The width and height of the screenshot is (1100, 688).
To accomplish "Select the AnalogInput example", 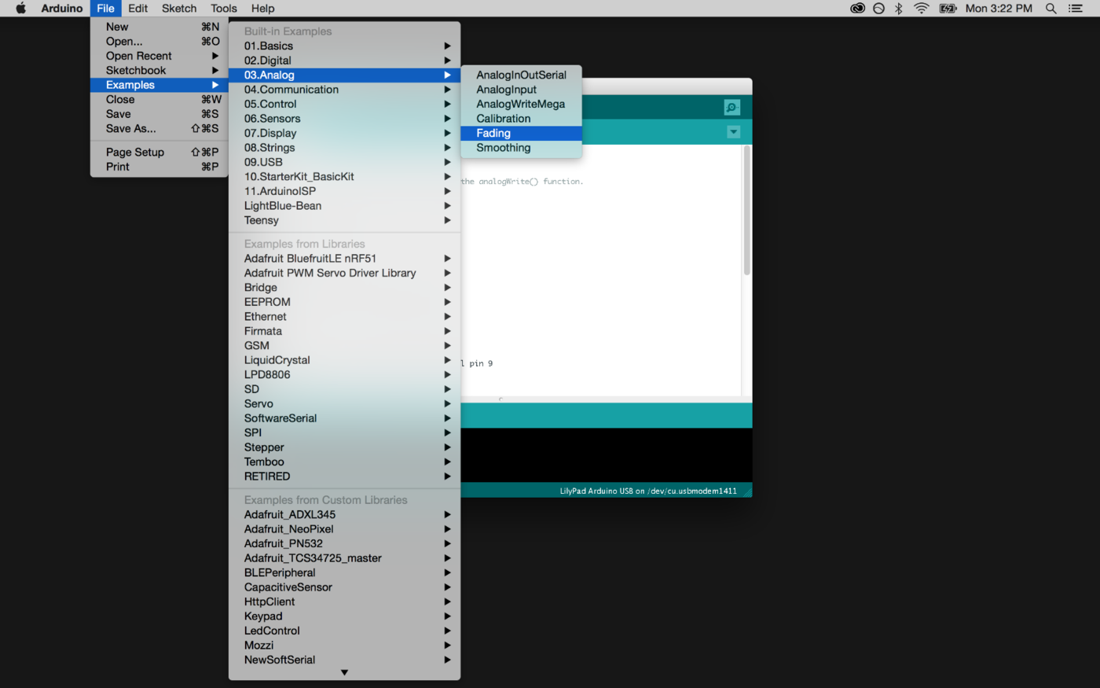I will (521, 90).
